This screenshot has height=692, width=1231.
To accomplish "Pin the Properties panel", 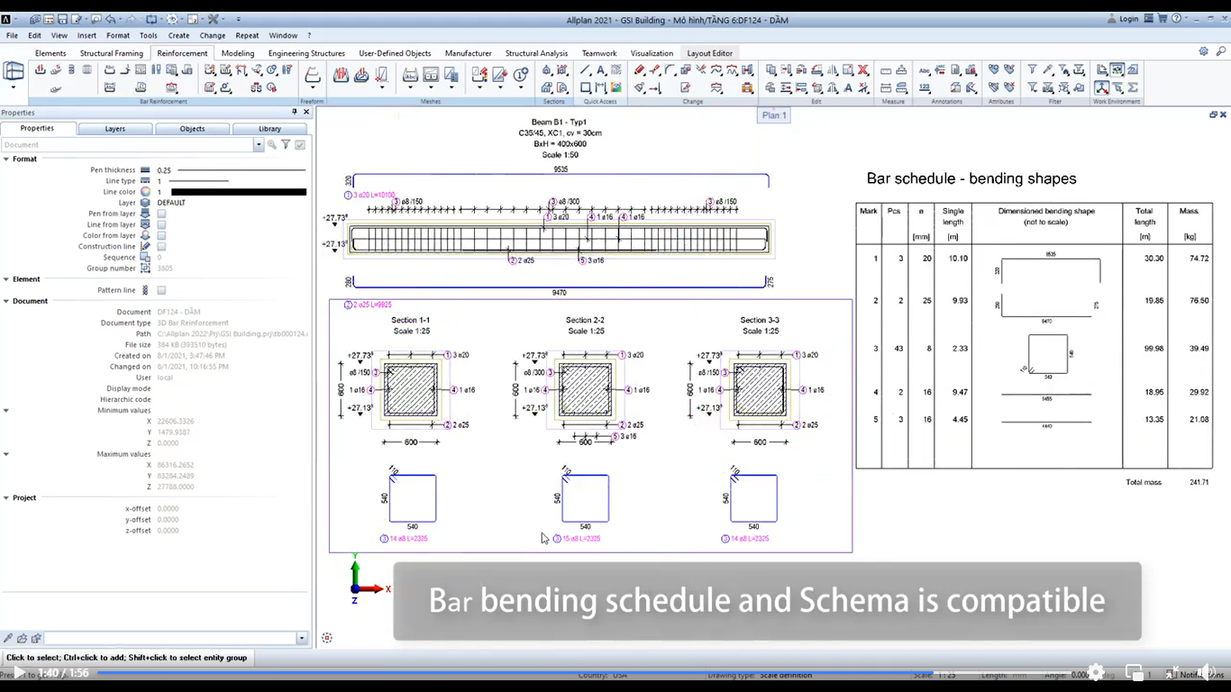I will [294, 113].
